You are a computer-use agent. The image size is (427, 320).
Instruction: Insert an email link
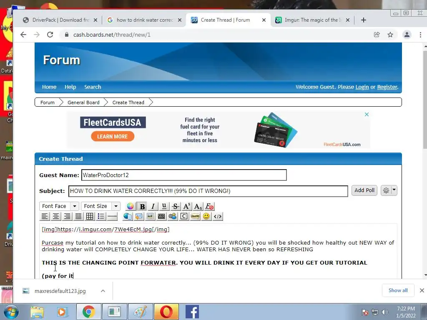point(139,216)
